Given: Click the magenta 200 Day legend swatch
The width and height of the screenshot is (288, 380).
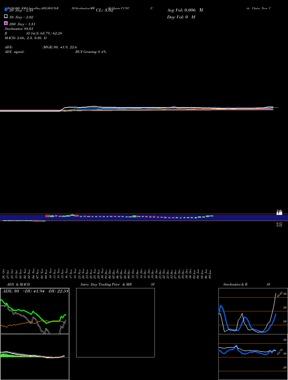Looking at the screenshot, I should click(x=6, y=23).
